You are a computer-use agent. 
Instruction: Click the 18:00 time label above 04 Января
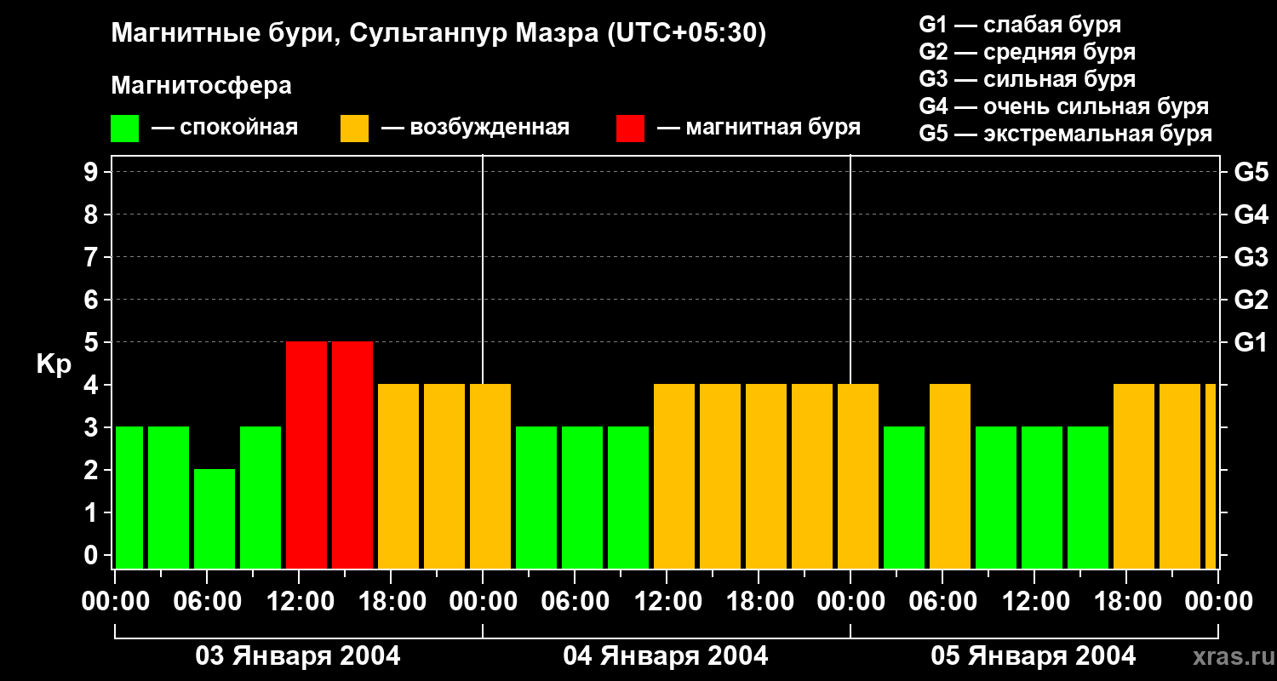click(759, 602)
